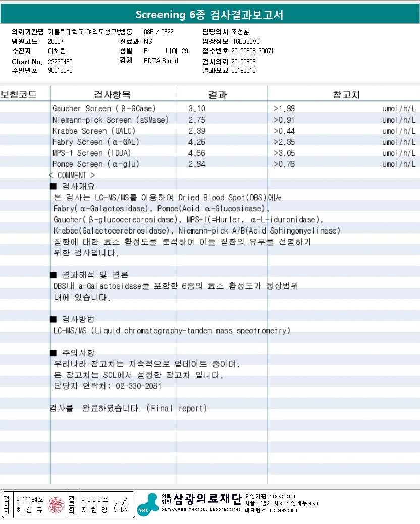Click the main phone number 02-3497-5100
The height and width of the screenshot is (524, 420).
[283, 510]
